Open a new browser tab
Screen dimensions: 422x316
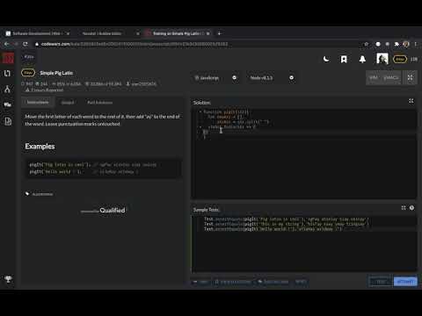[x=219, y=33]
